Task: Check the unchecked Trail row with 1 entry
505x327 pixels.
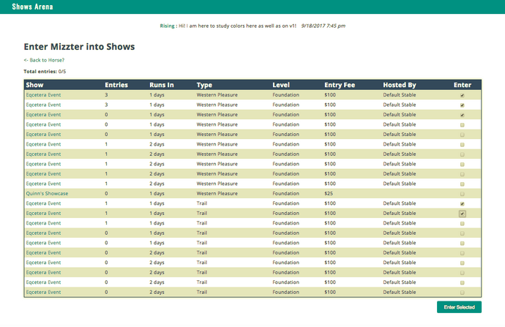Action: [x=462, y=223]
